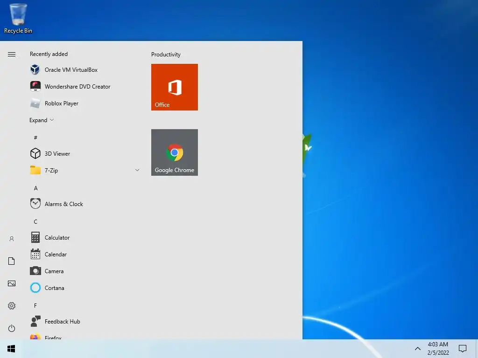Open Alarms & Clock app icon

tap(35, 204)
